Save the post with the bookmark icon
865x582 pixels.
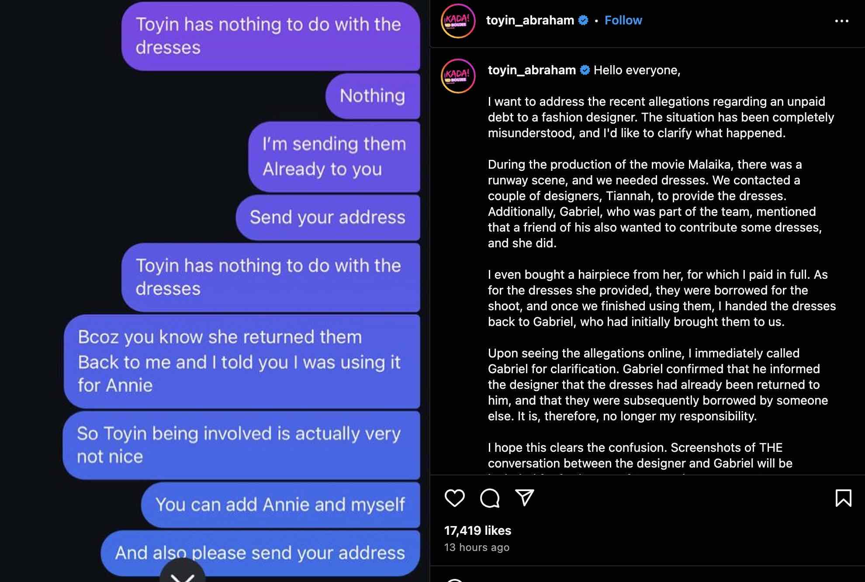click(843, 498)
